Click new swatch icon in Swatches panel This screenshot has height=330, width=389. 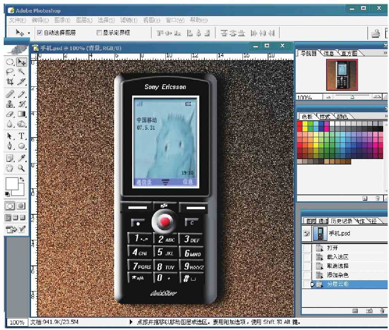(x=365, y=198)
